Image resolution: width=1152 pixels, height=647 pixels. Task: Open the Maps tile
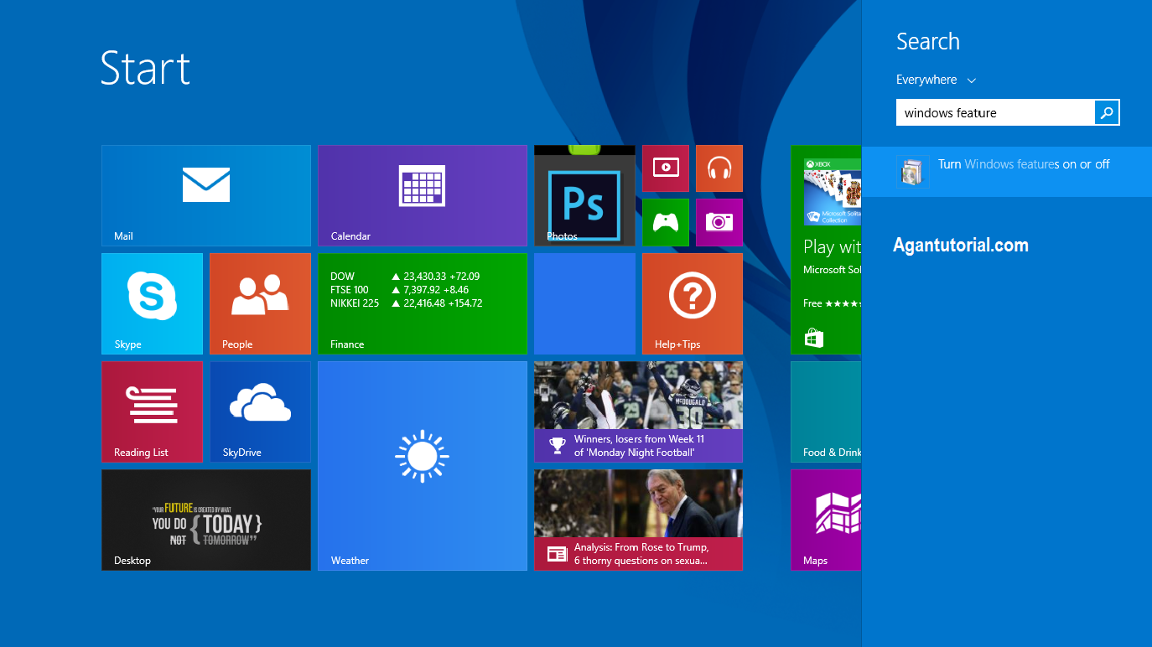pos(826,520)
